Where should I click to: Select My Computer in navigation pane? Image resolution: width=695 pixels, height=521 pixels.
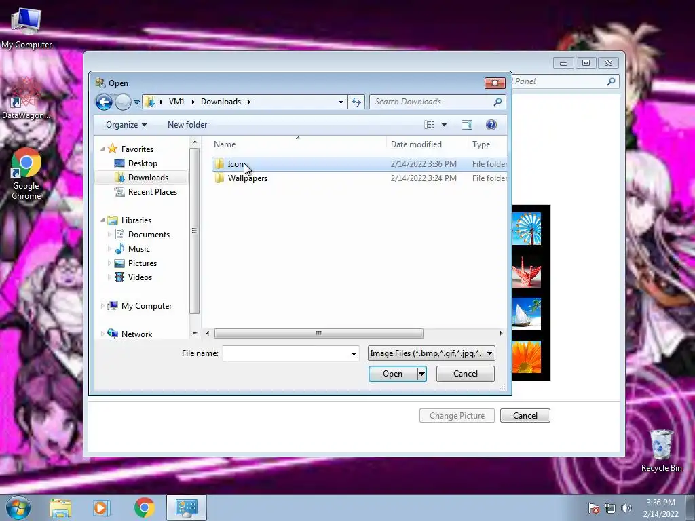click(x=147, y=306)
